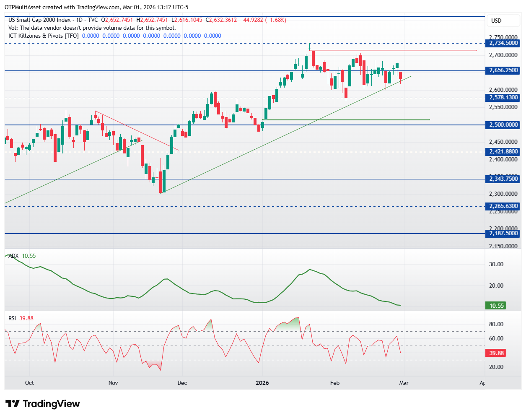Click the 2,734.5000 price level label
The width and height of the screenshot is (526, 418).
pos(503,43)
